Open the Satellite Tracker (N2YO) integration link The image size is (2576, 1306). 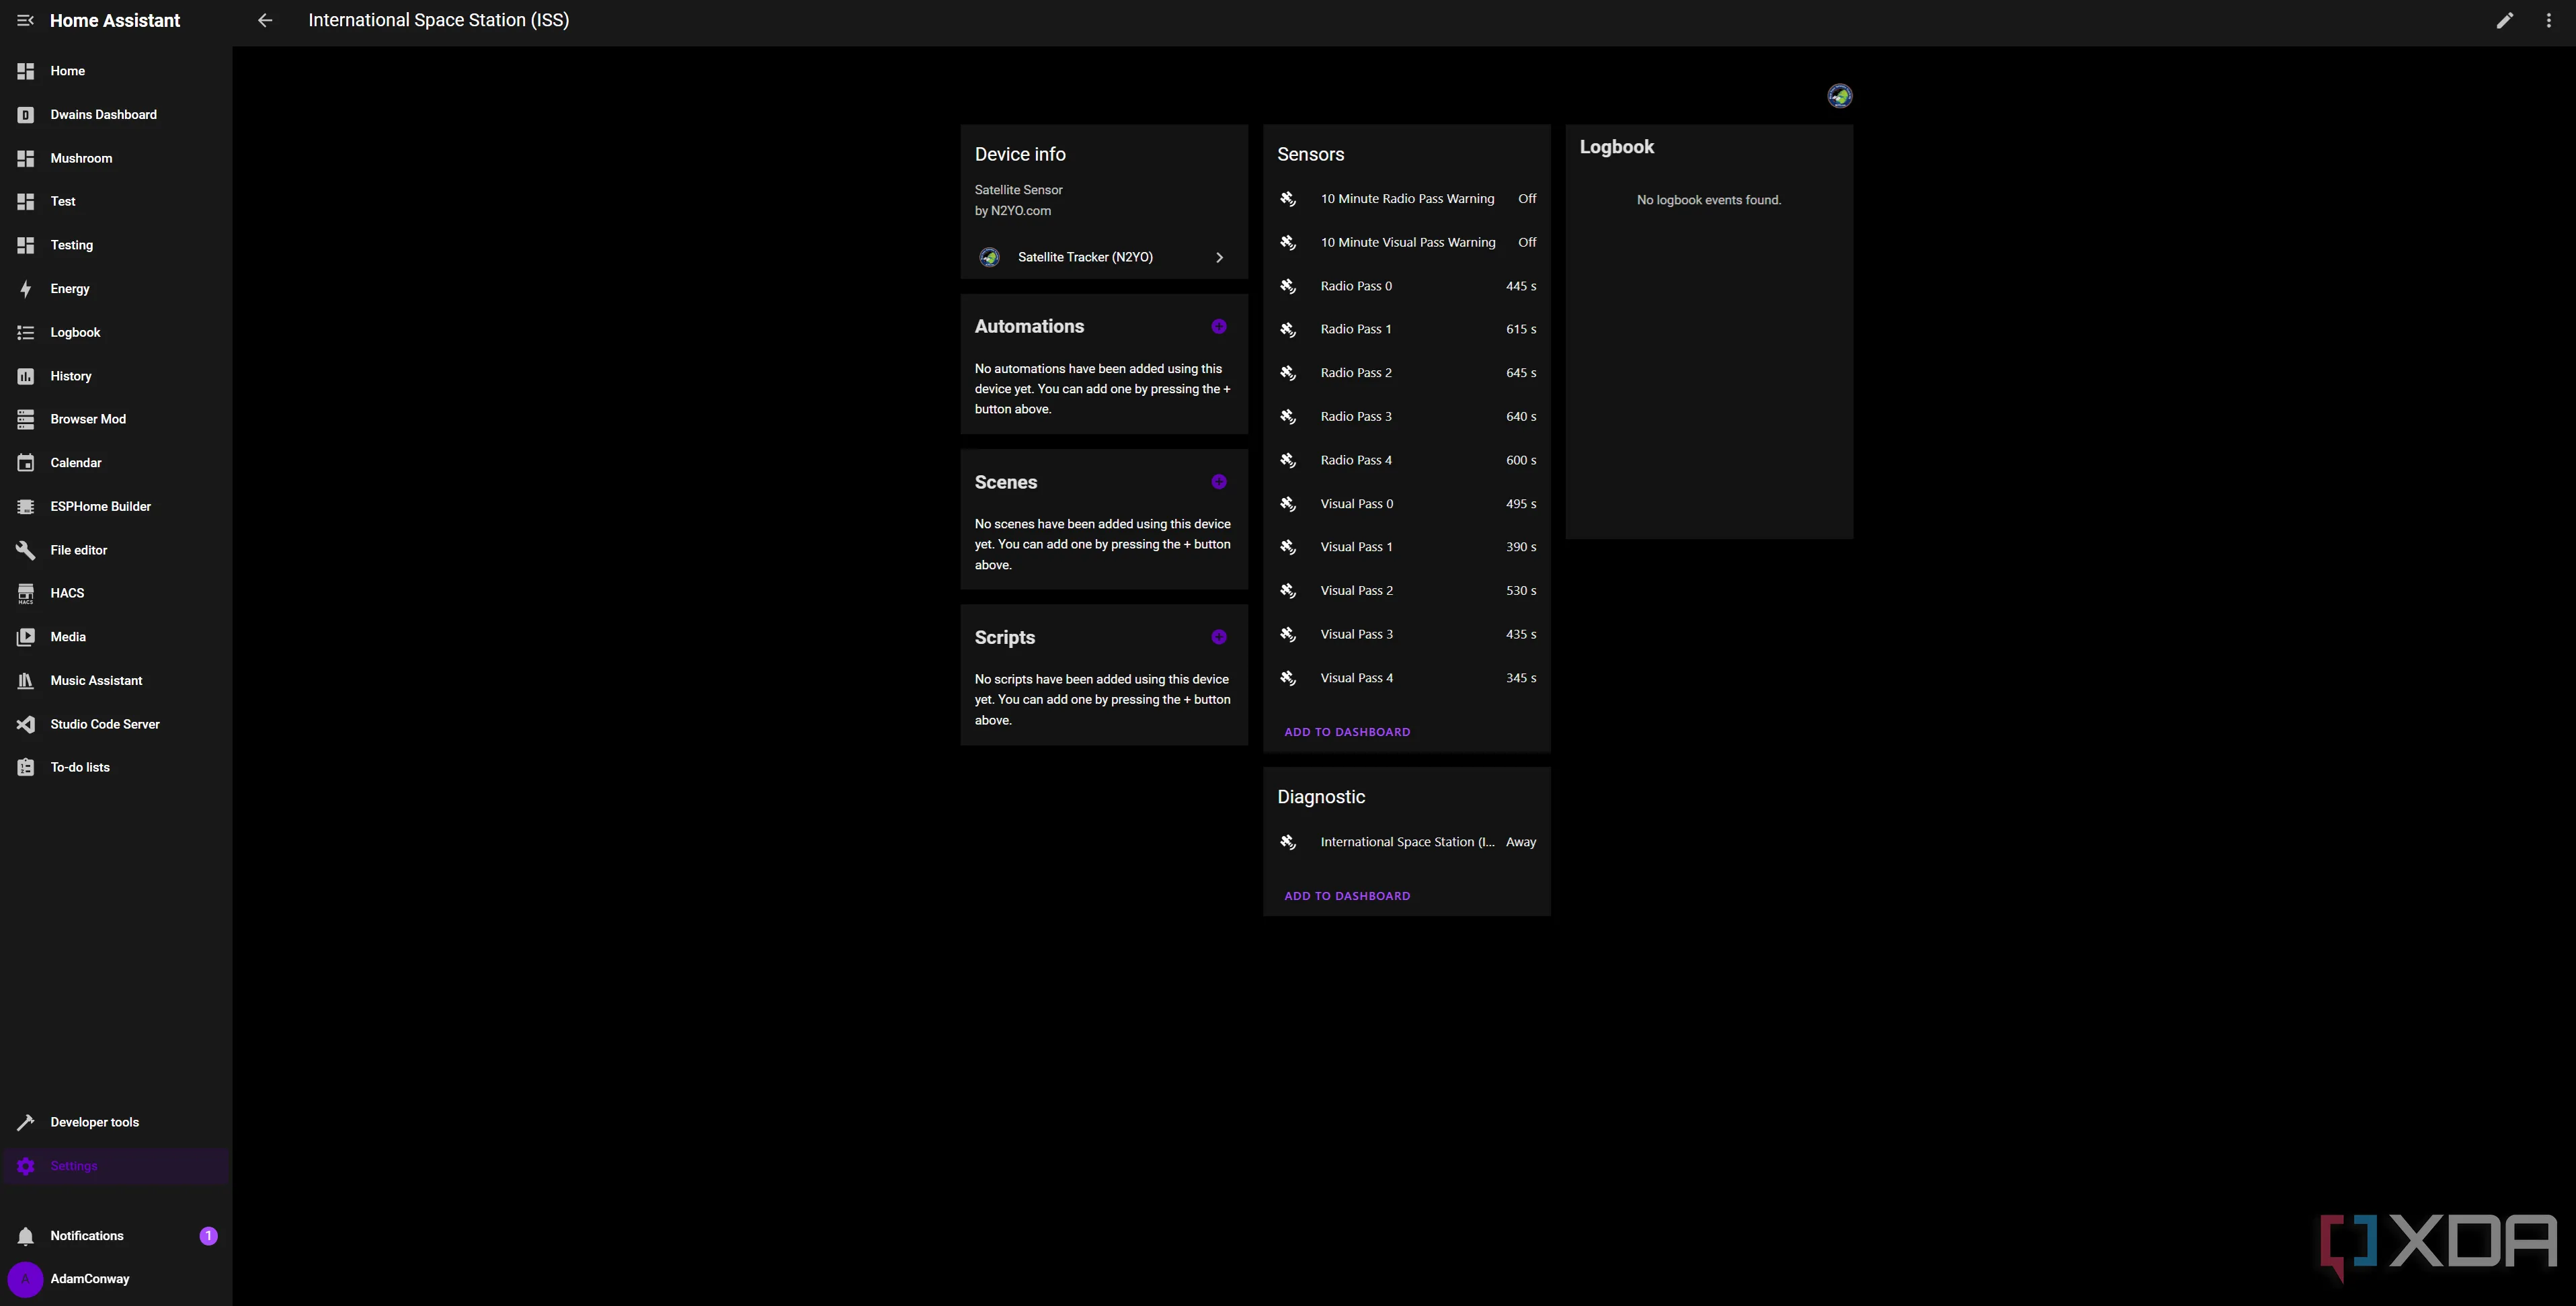tap(1103, 257)
